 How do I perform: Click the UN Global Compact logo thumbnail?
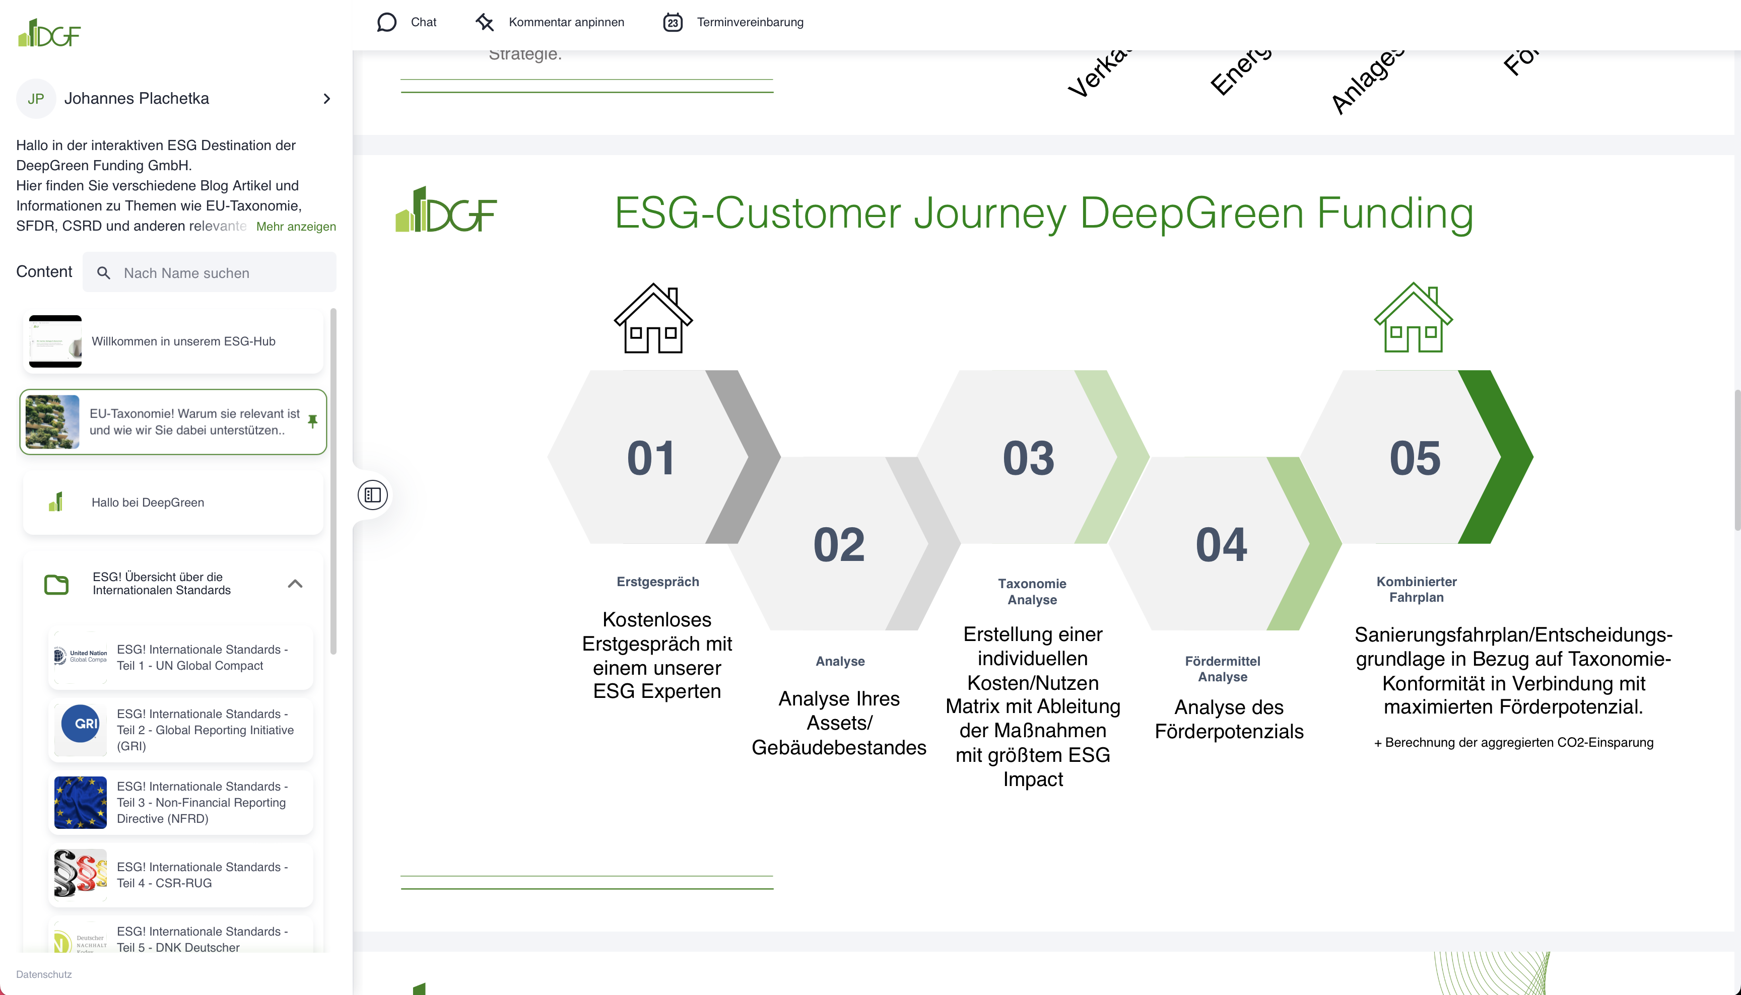pyautogui.click(x=81, y=657)
